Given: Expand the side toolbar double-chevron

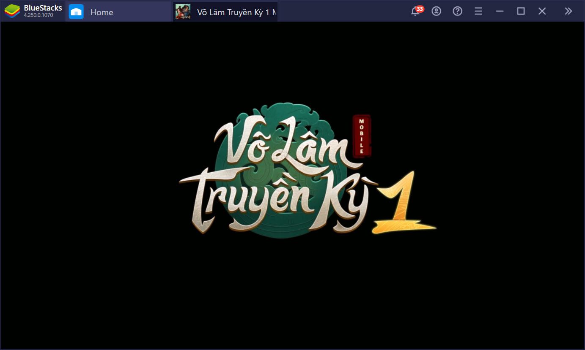Looking at the screenshot, I should (x=569, y=11).
